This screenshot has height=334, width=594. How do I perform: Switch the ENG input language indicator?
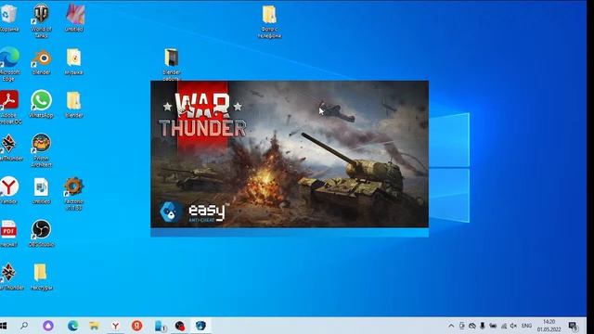point(526,326)
